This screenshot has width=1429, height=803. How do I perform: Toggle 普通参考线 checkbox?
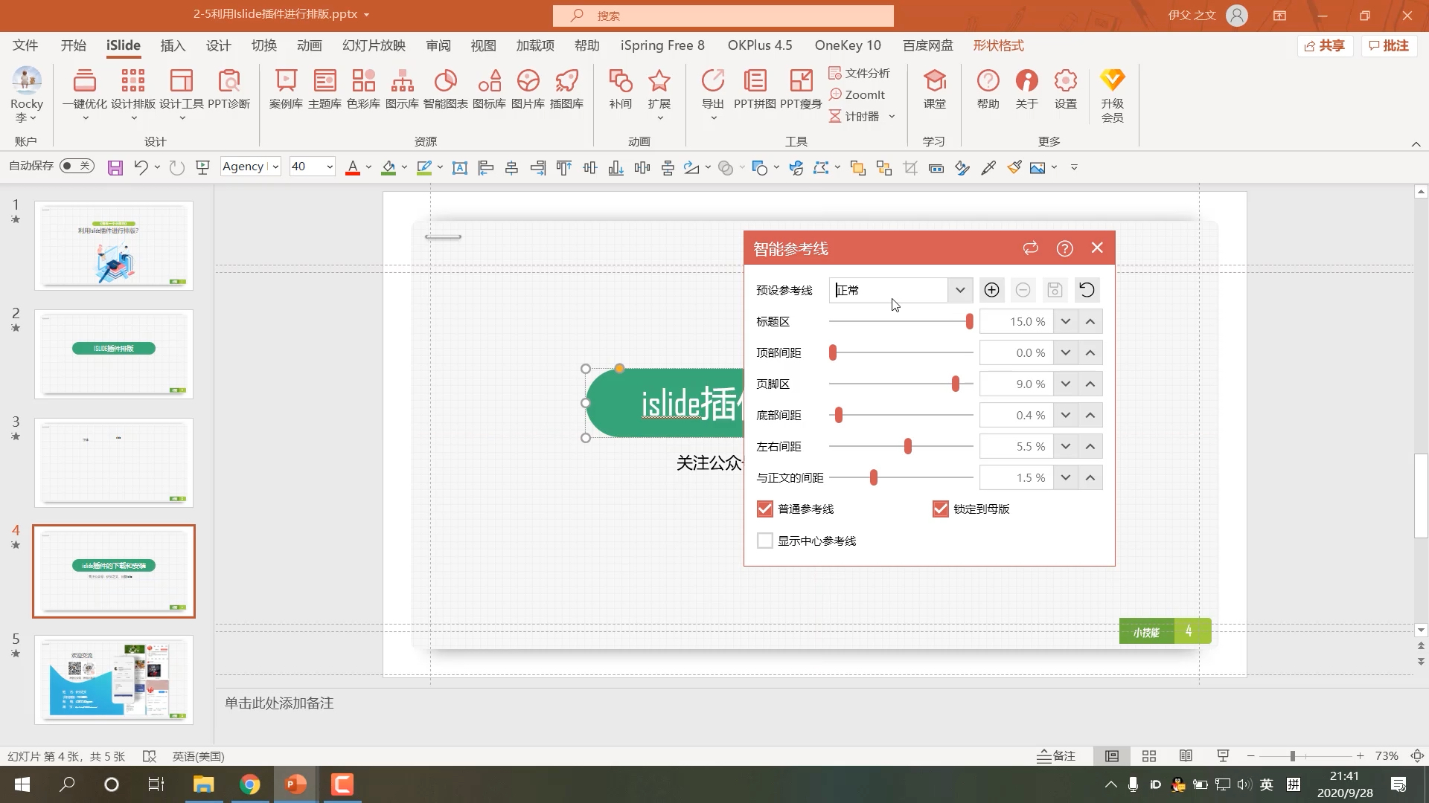[766, 508]
